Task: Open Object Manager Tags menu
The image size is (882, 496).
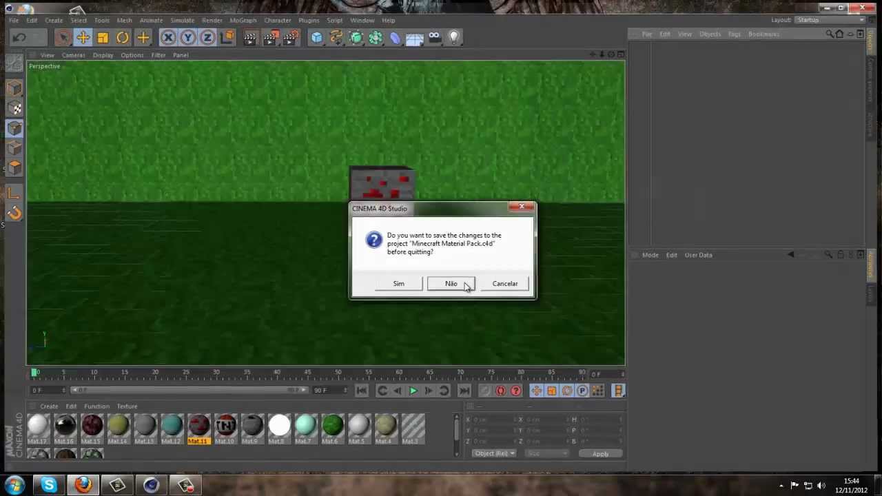Action: point(734,34)
